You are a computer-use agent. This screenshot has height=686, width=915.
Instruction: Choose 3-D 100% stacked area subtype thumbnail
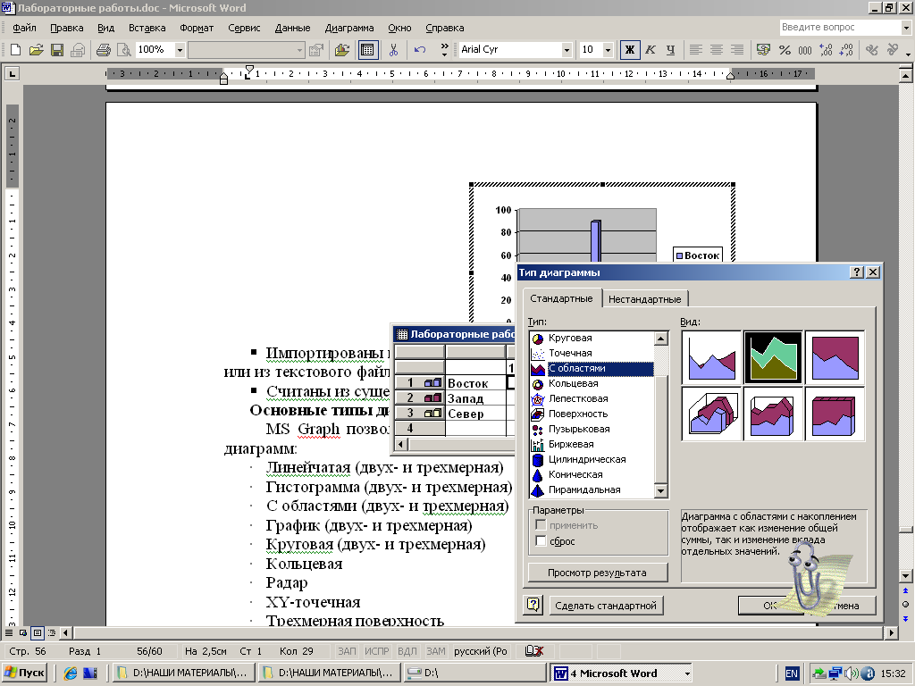pyautogui.click(x=835, y=414)
